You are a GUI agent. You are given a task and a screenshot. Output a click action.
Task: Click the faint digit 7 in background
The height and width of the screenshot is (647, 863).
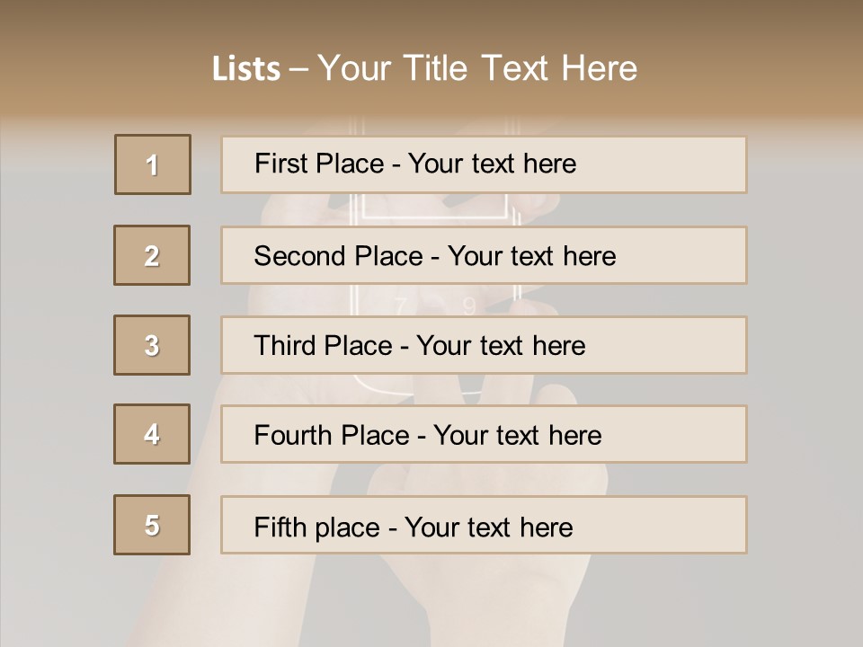401,306
